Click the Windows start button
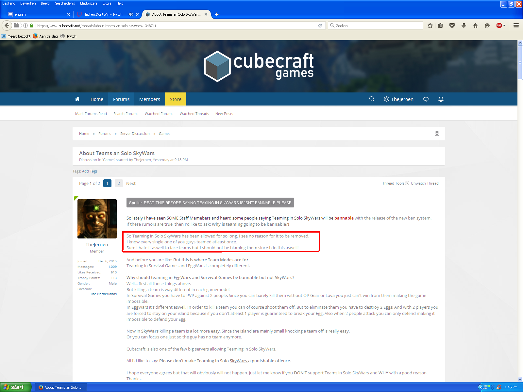523x392 pixels. tap(16, 387)
